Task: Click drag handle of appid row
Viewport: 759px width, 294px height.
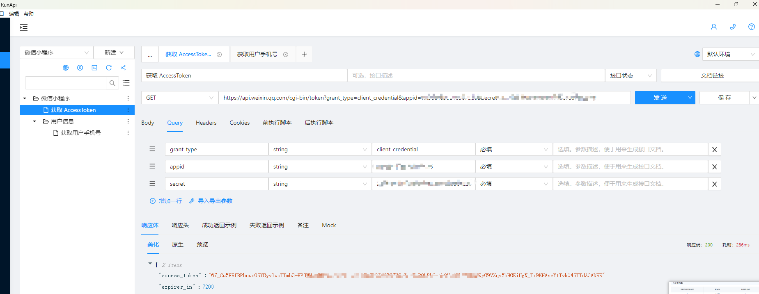Action: point(152,166)
